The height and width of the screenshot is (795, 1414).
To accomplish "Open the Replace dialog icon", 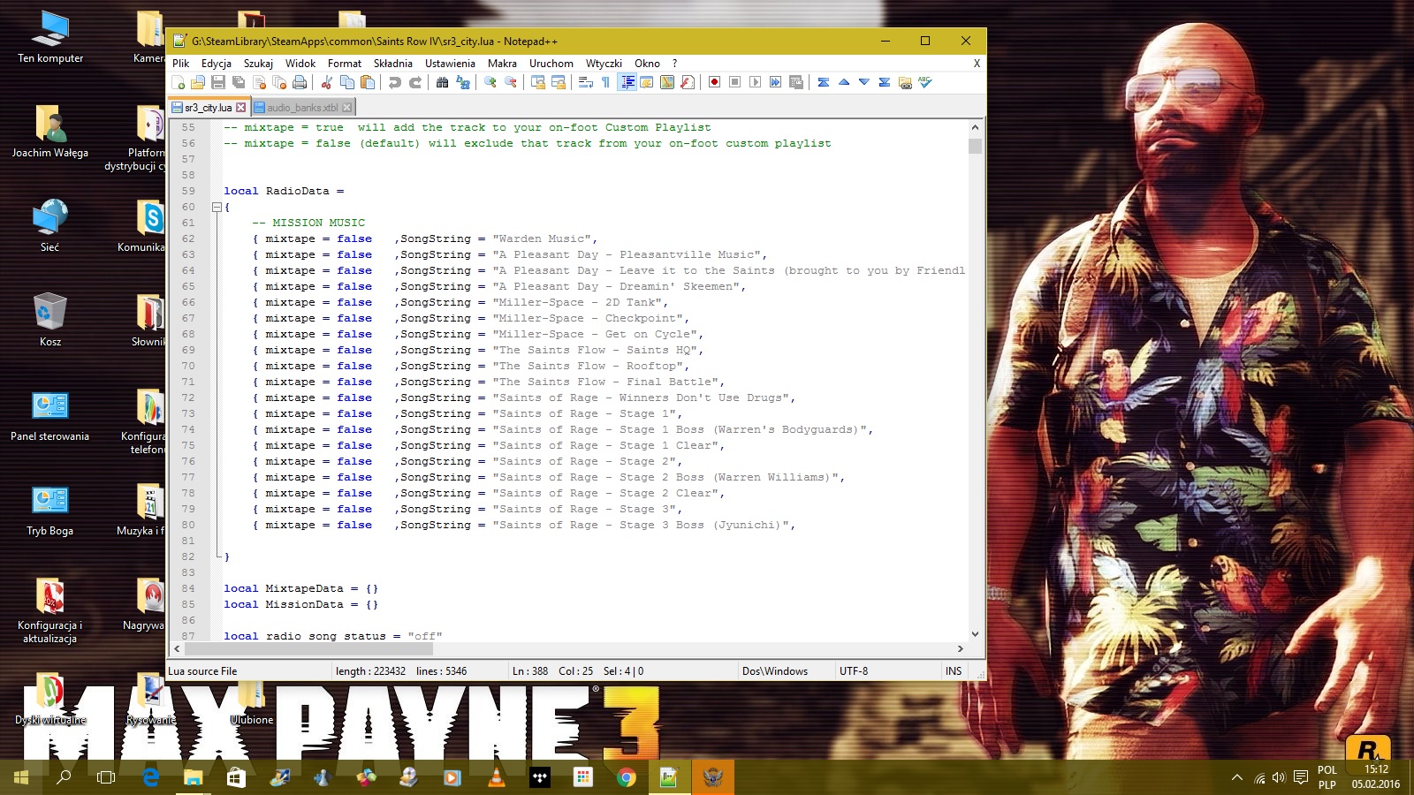I will click(x=462, y=82).
